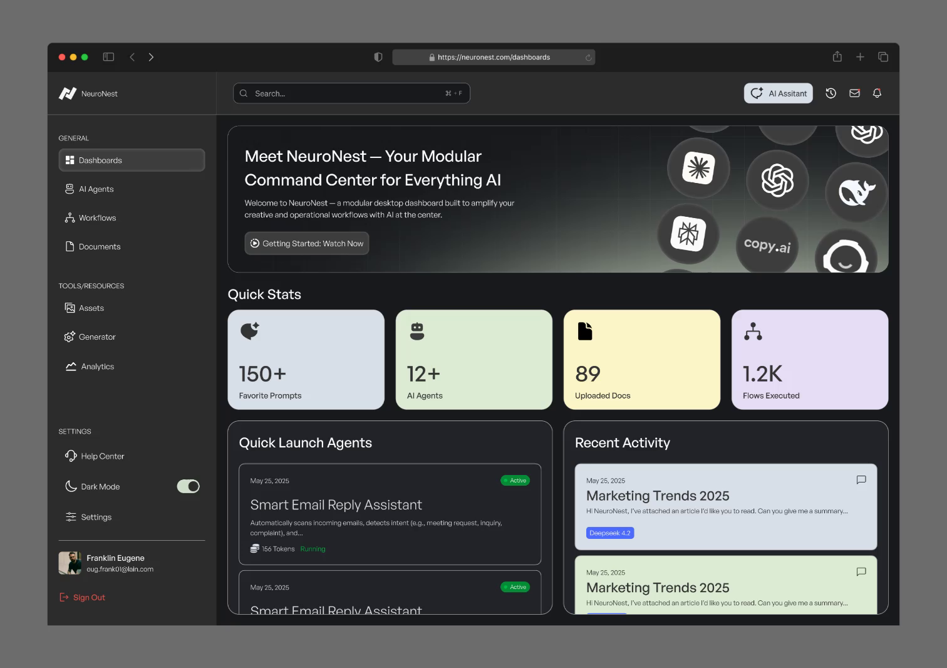Open the notifications bell icon

click(877, 93)
